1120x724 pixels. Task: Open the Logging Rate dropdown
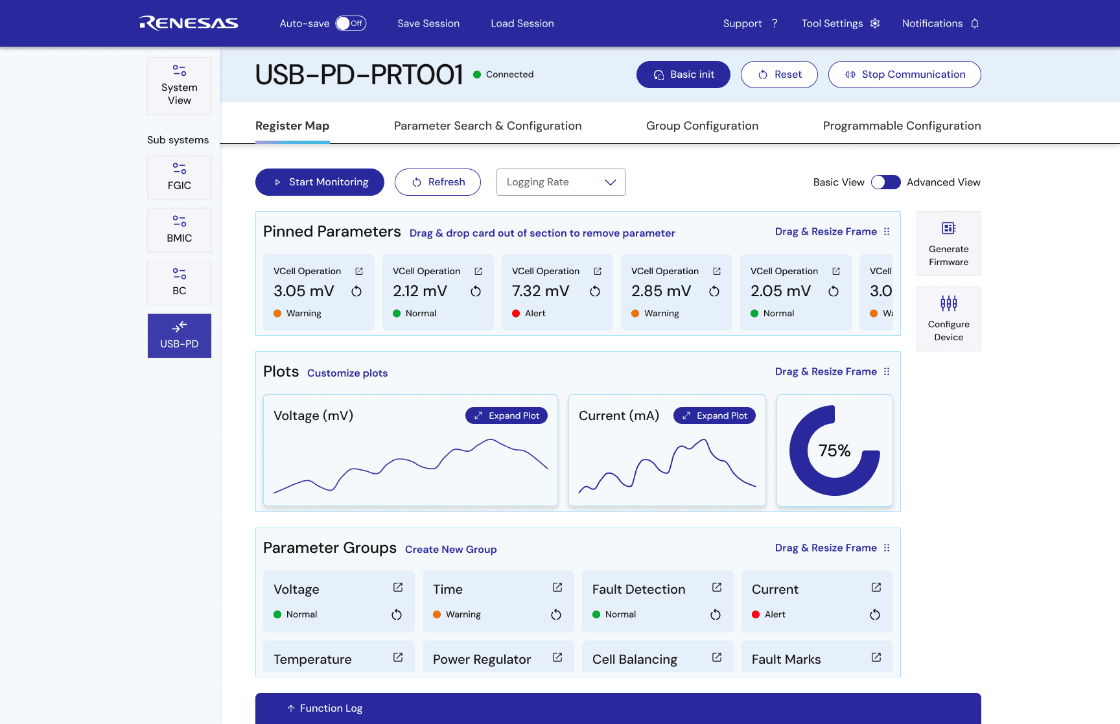click(x=561, y=182)
